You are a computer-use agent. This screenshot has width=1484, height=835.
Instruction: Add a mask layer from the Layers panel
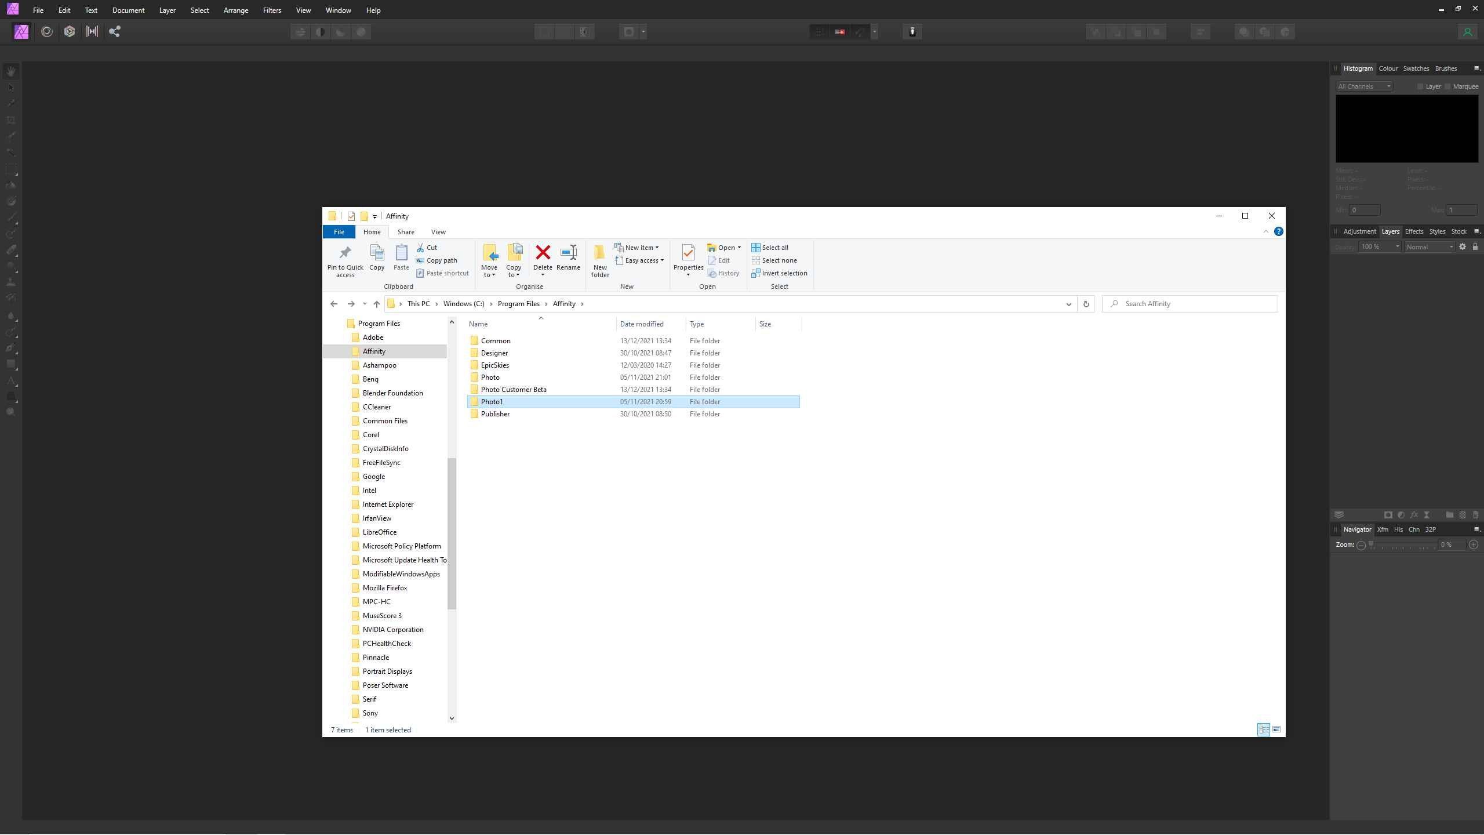[1388, 514]
